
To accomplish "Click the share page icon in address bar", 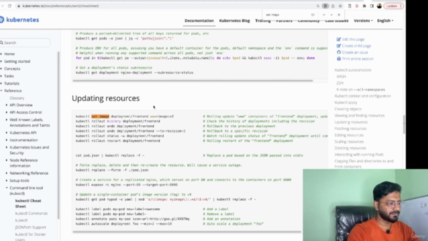I will coord(333,6).
